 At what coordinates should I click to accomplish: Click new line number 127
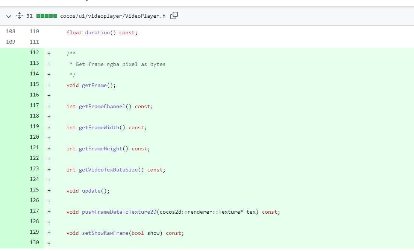pyautogui.click(x=34, y=211)
